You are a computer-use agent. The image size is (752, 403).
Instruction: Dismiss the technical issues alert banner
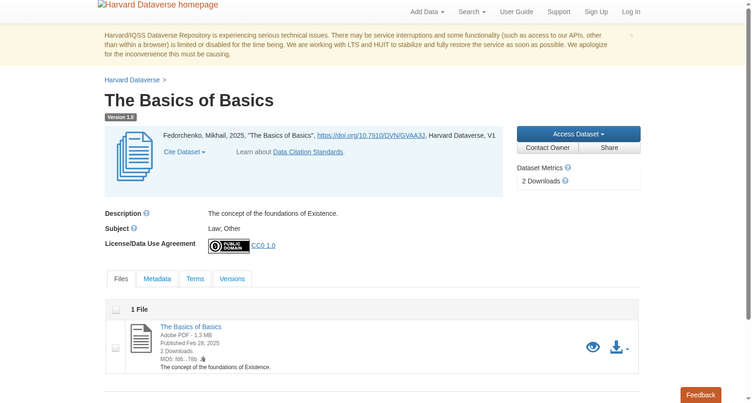pyautogui.click(x=632, y=35)
